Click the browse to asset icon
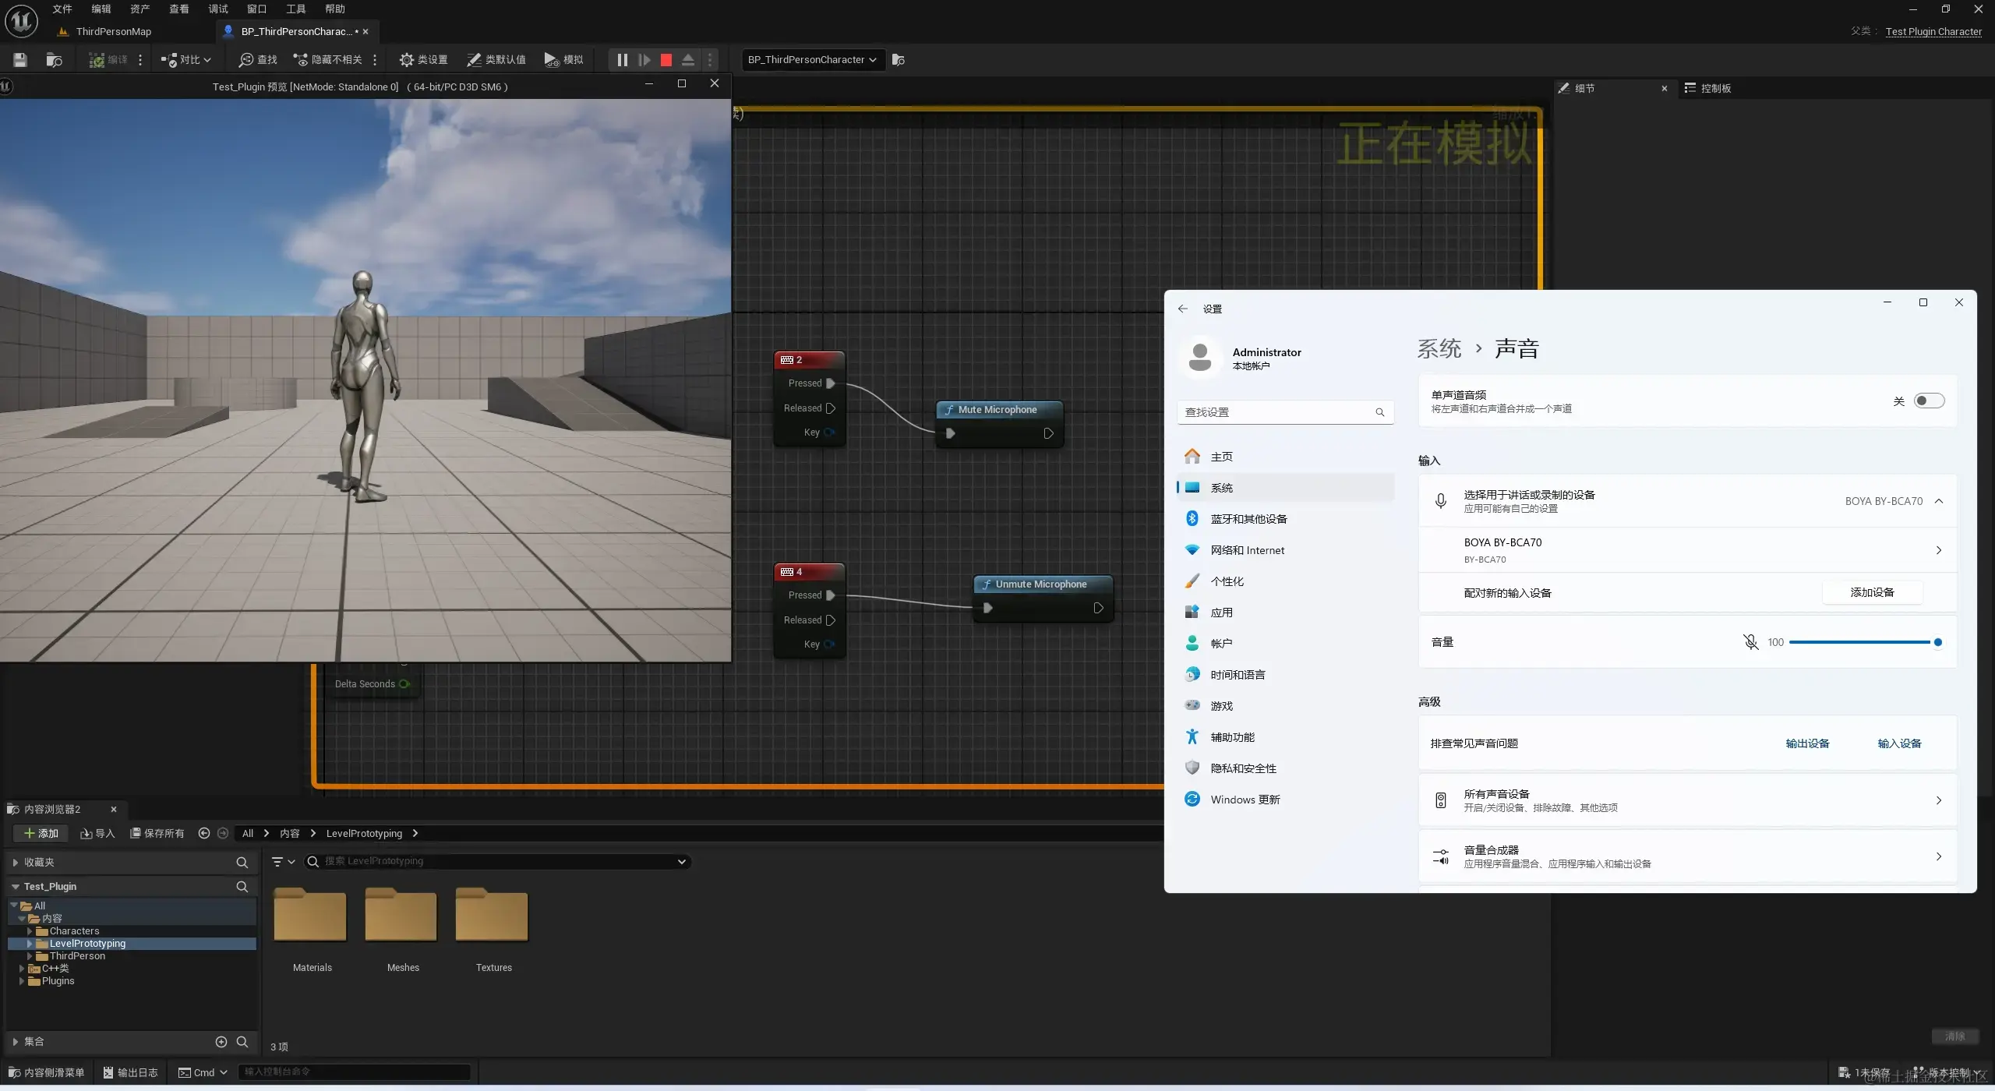The image size is (1995, 1091). tap(54, 60)
